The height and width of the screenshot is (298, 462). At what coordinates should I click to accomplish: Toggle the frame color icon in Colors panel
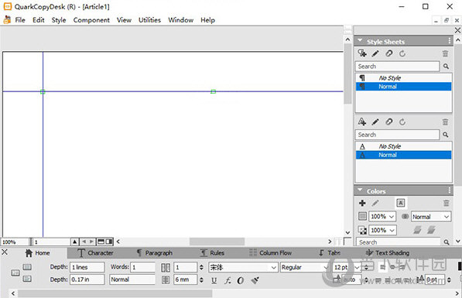[362, 217]
